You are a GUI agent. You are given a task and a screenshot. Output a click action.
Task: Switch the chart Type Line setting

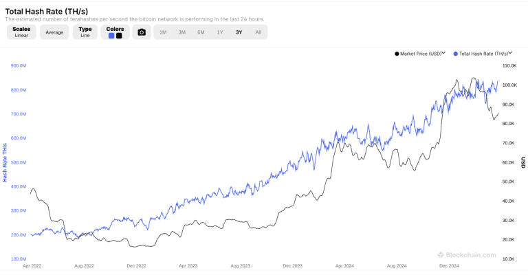(x=85, y=32)
